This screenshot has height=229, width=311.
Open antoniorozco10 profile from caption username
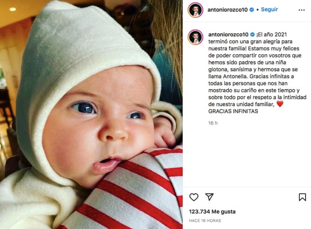[x=228, y=35]
